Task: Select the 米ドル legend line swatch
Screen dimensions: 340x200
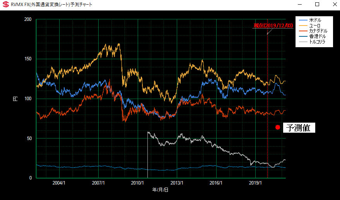Action: click(x=303, y=20)
